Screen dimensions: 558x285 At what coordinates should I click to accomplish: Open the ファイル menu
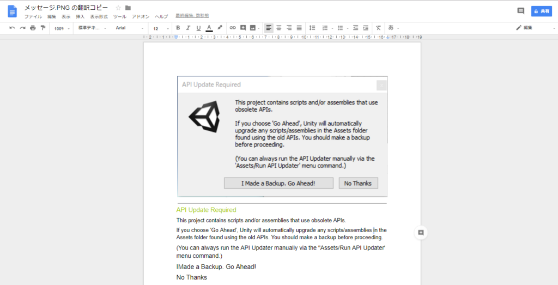click(33, 17)
